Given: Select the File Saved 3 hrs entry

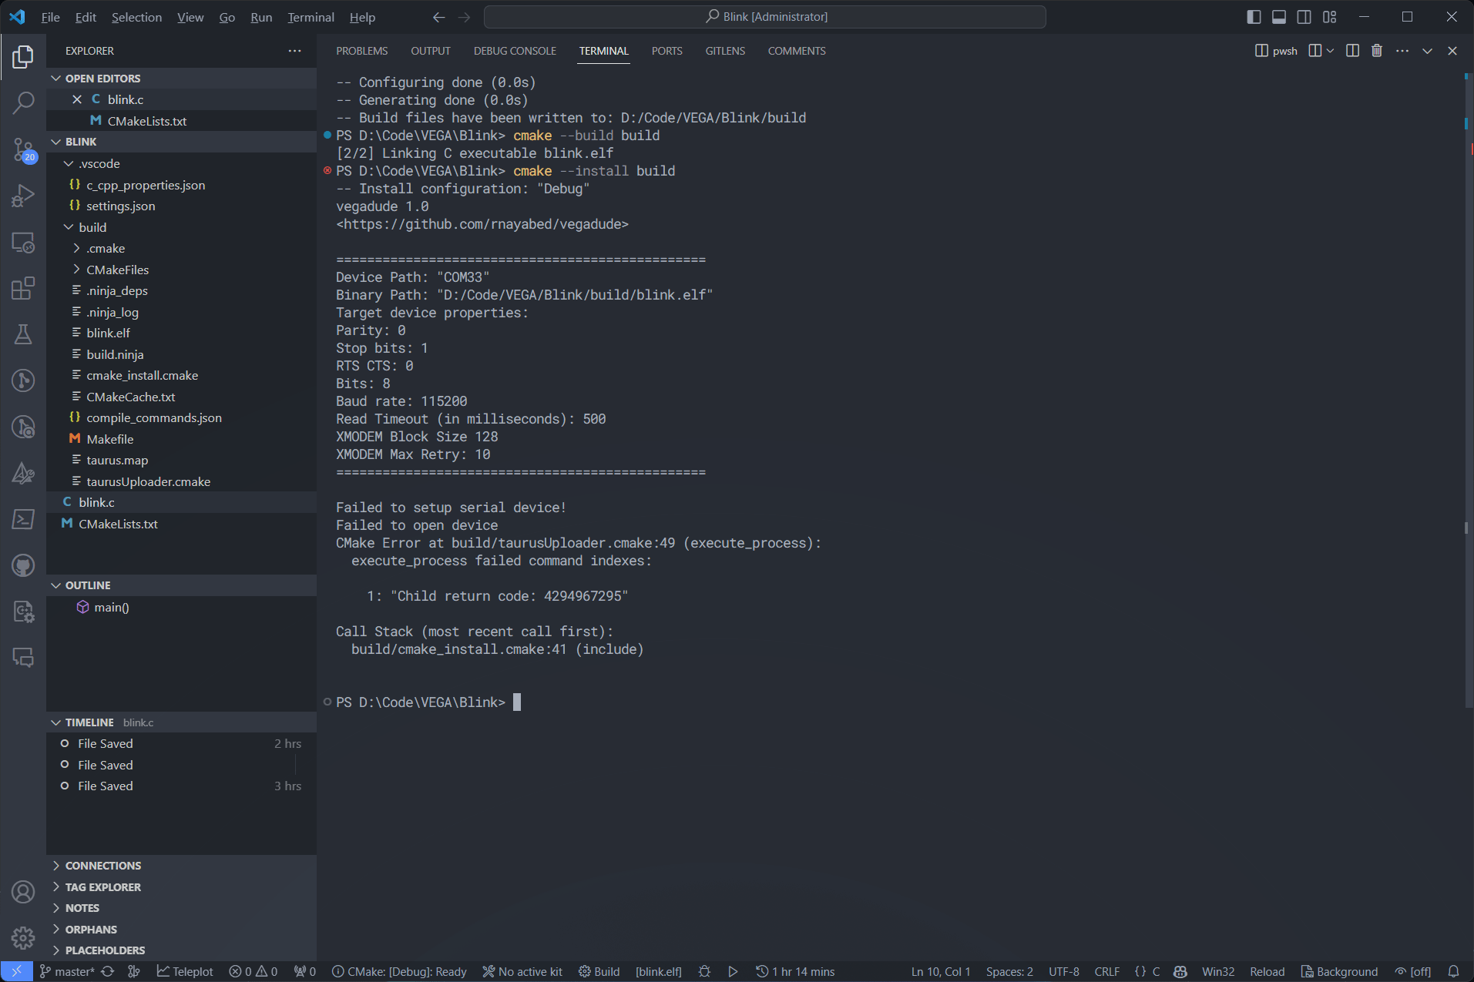Looking at the screenshot, I should point(181,786).
